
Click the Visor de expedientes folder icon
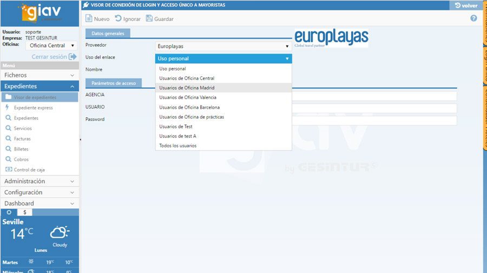(8, 97)
